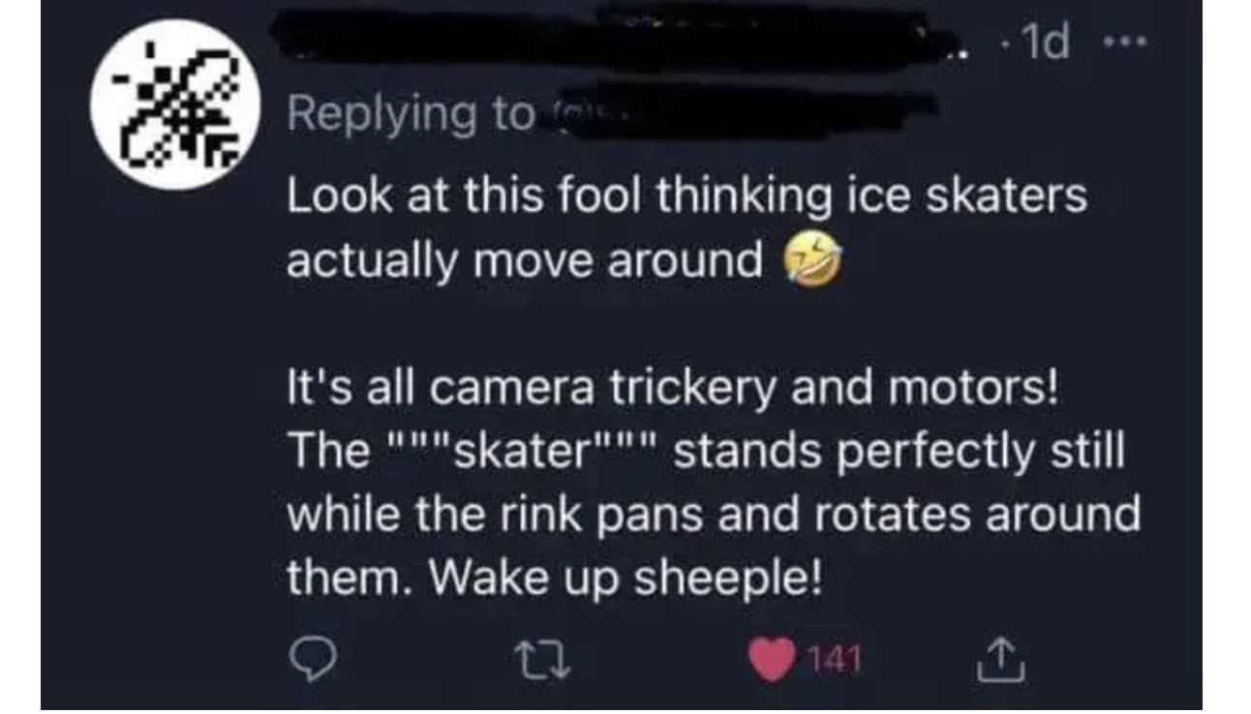Tap the retweet arrows icon
The height and width of the screenshot is (714, 1251).
[544, 662]
